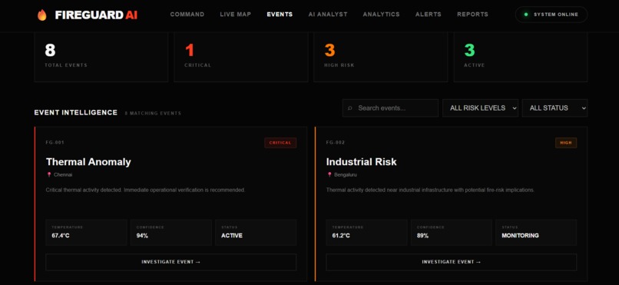
Task: Click the HIGH badge on FG-002
Action: [x=566, y=143]
